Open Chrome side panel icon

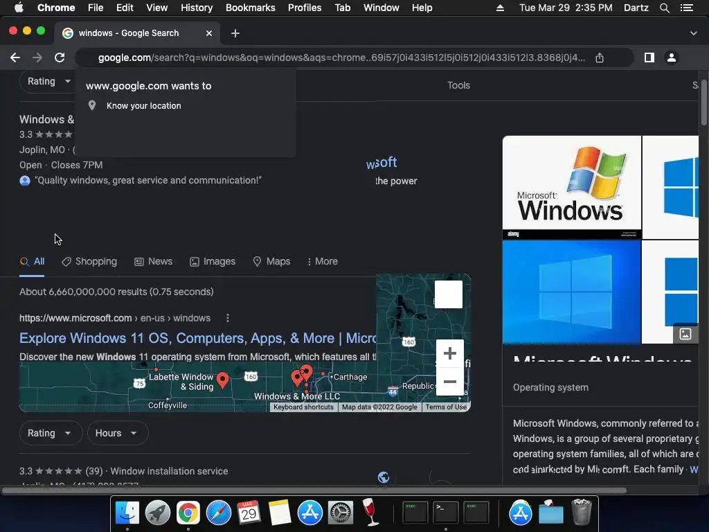[649, 57]
